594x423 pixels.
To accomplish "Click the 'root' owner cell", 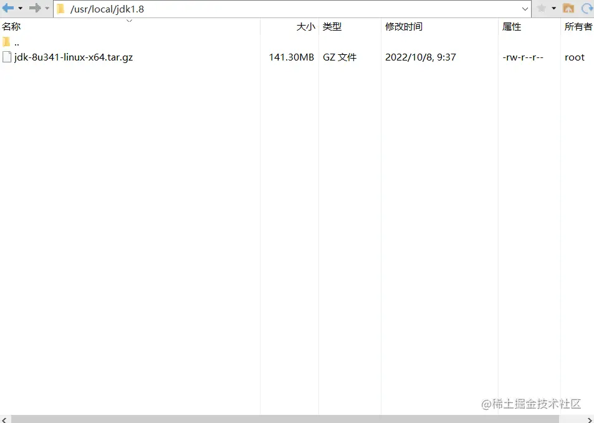I will [x=575, y=57].
